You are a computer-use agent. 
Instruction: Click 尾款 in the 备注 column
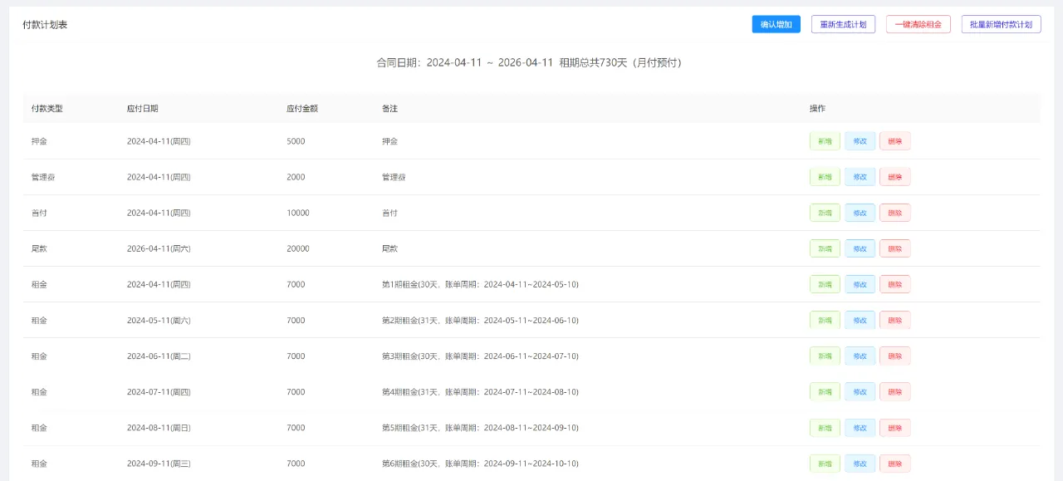point(389,248)
